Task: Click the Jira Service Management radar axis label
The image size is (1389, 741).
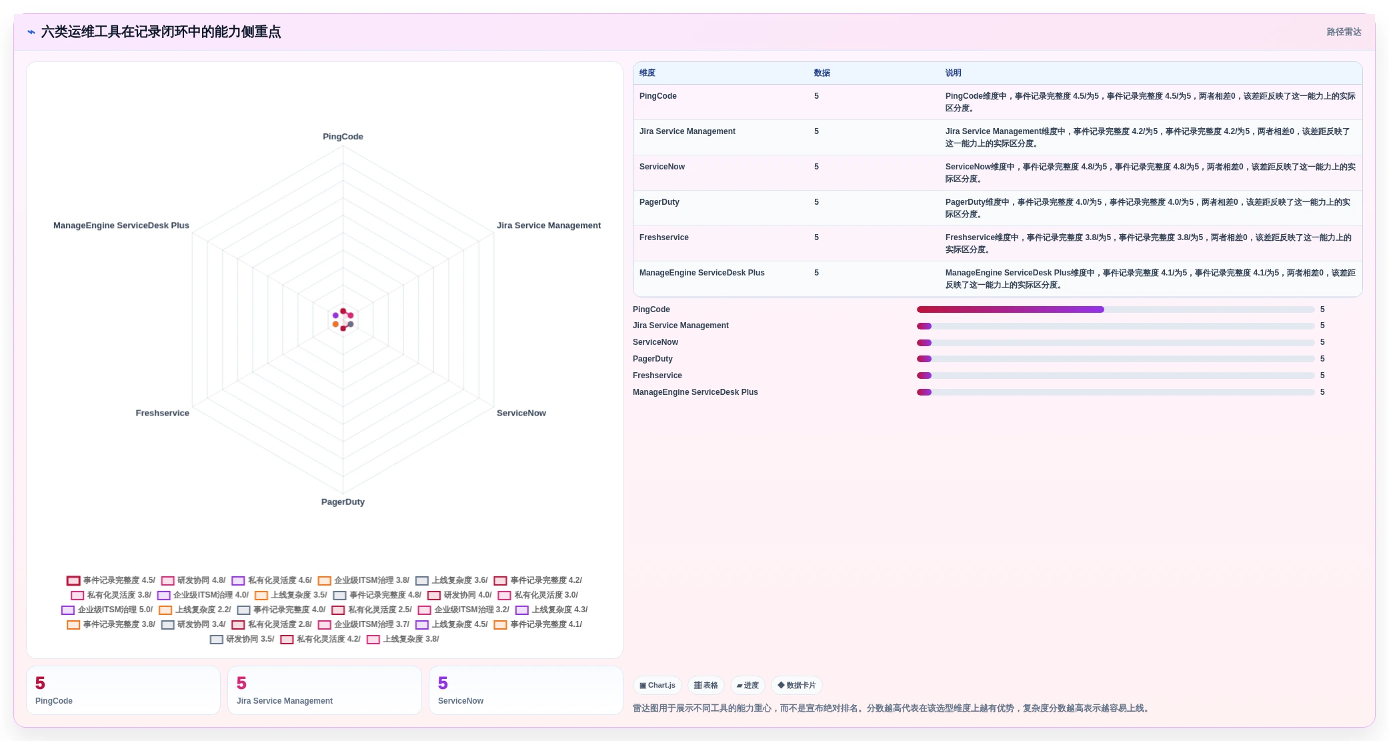Action: click(549, 225)
